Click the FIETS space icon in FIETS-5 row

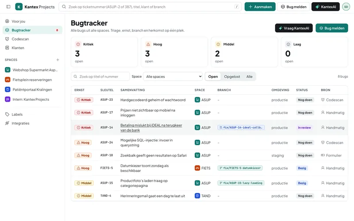click(197, 168)
